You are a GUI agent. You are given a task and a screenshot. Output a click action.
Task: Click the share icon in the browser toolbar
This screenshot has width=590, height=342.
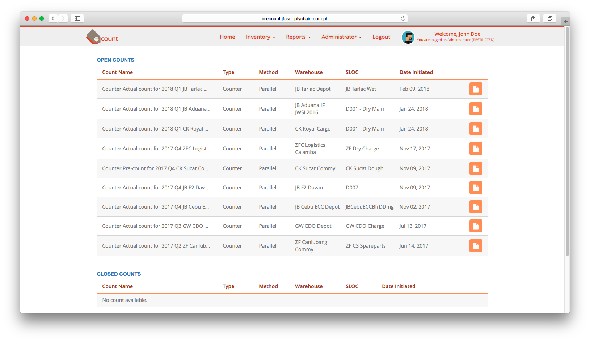coord(533,18)
